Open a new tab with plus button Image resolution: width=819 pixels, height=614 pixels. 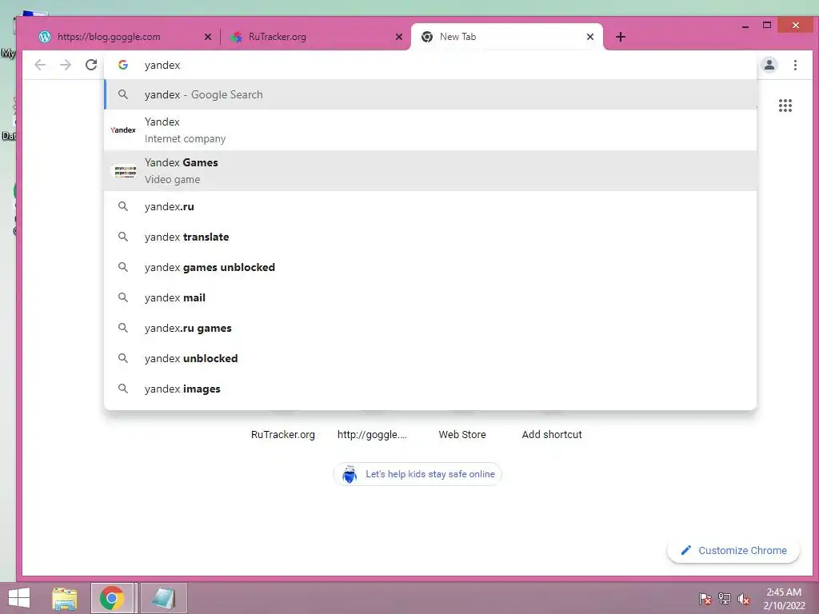620,37
